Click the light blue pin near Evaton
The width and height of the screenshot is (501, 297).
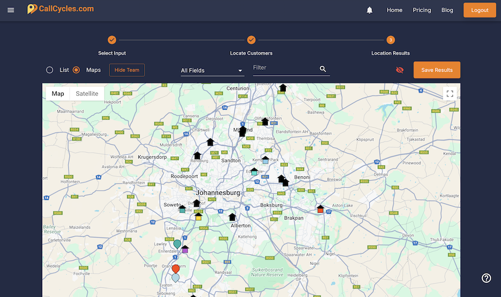tap(175, 277)
